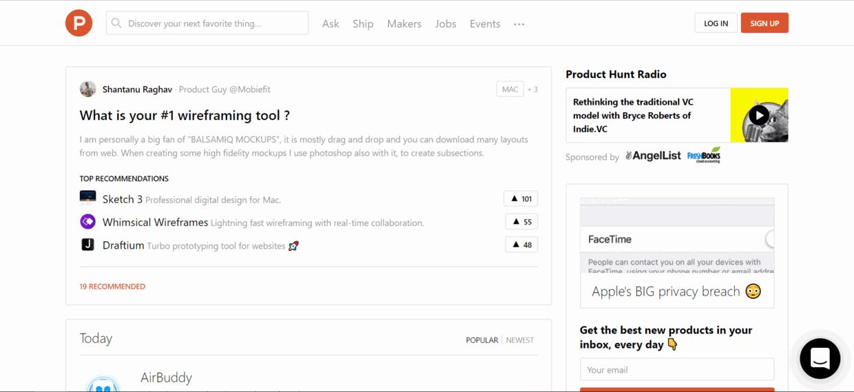Click the Sign Up button
The width and height of the screenshot is (854, 392).
tap(764, 23)
